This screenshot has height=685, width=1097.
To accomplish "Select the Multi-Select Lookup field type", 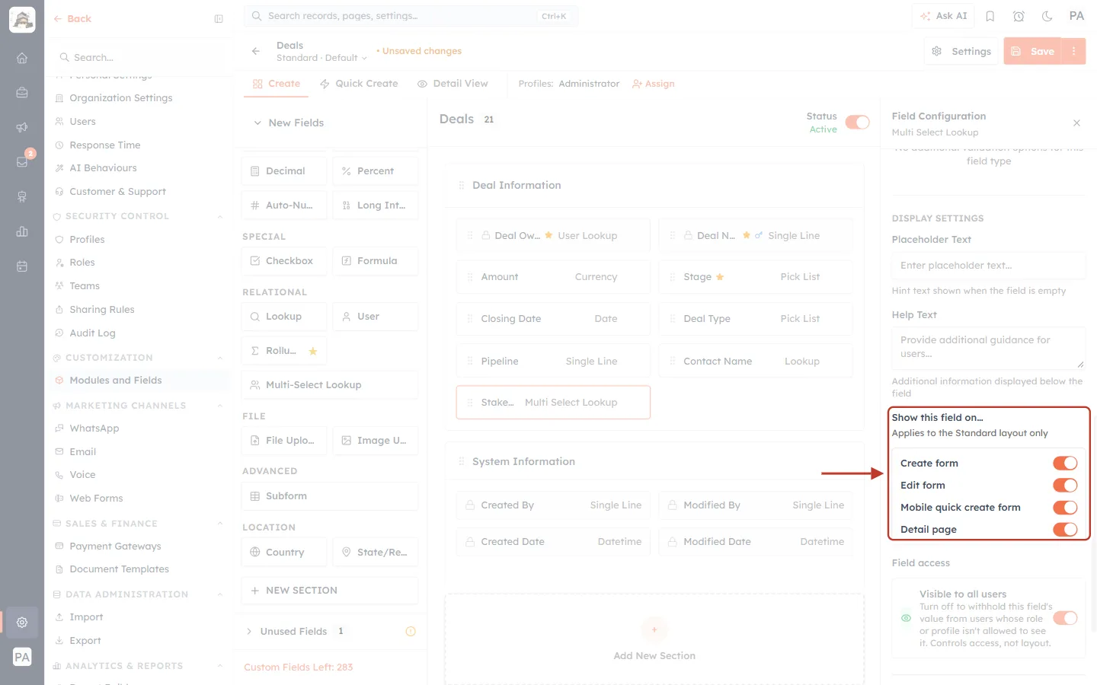I will pos(330,385).
